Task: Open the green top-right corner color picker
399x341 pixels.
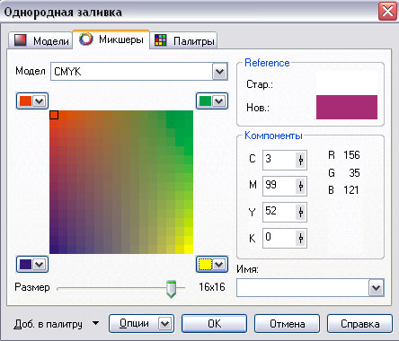Action: pos(212,101)
